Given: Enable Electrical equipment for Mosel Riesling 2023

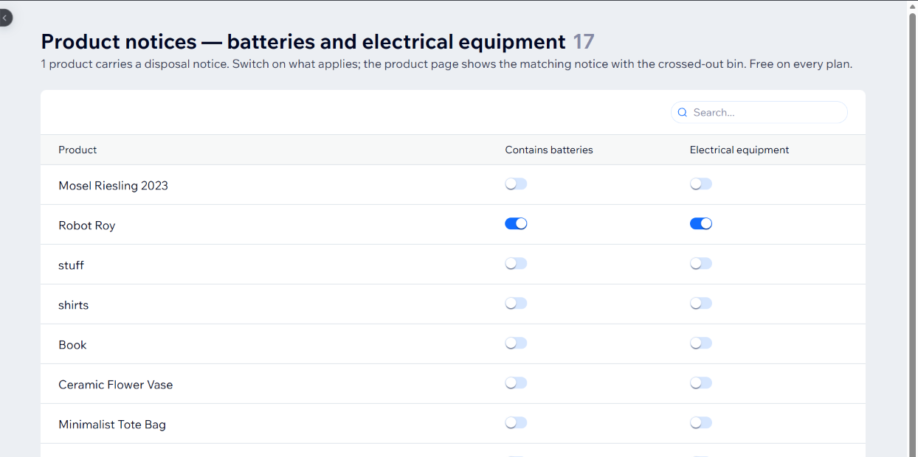Looking at the screenshot, I should click(701, 184).
